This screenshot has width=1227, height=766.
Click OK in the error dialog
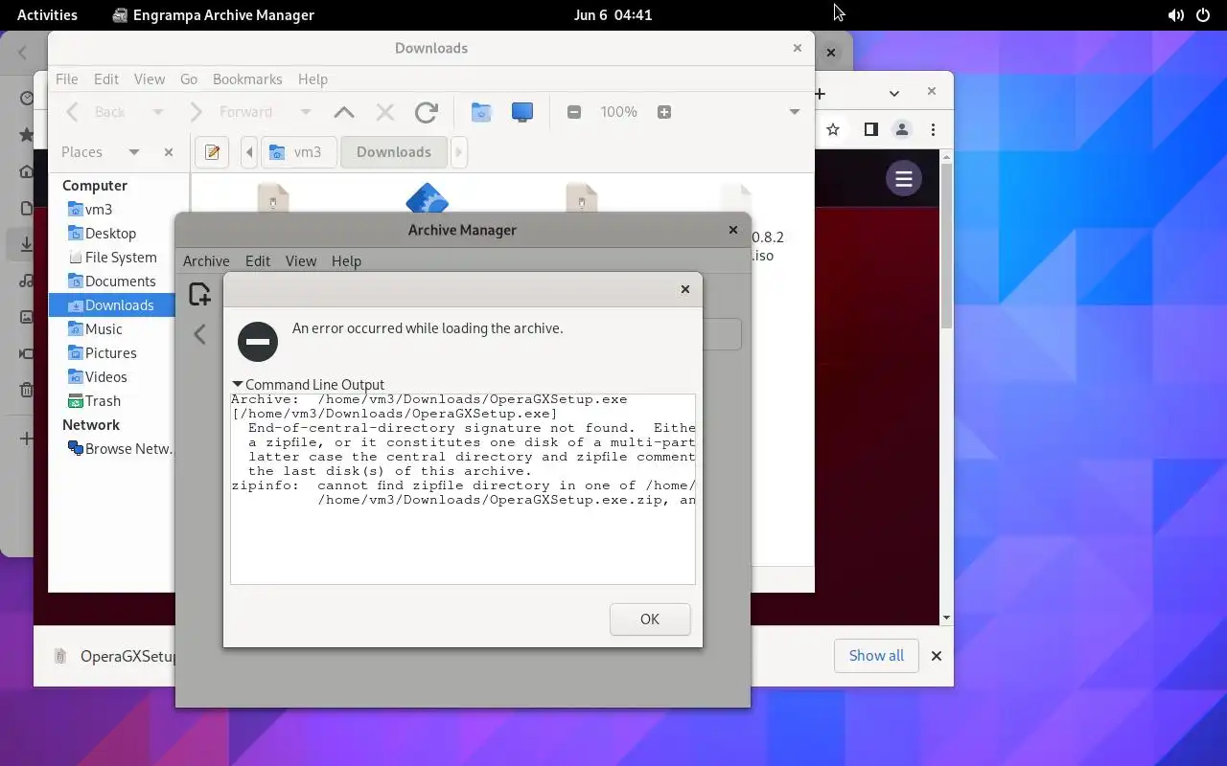point(650,620)
